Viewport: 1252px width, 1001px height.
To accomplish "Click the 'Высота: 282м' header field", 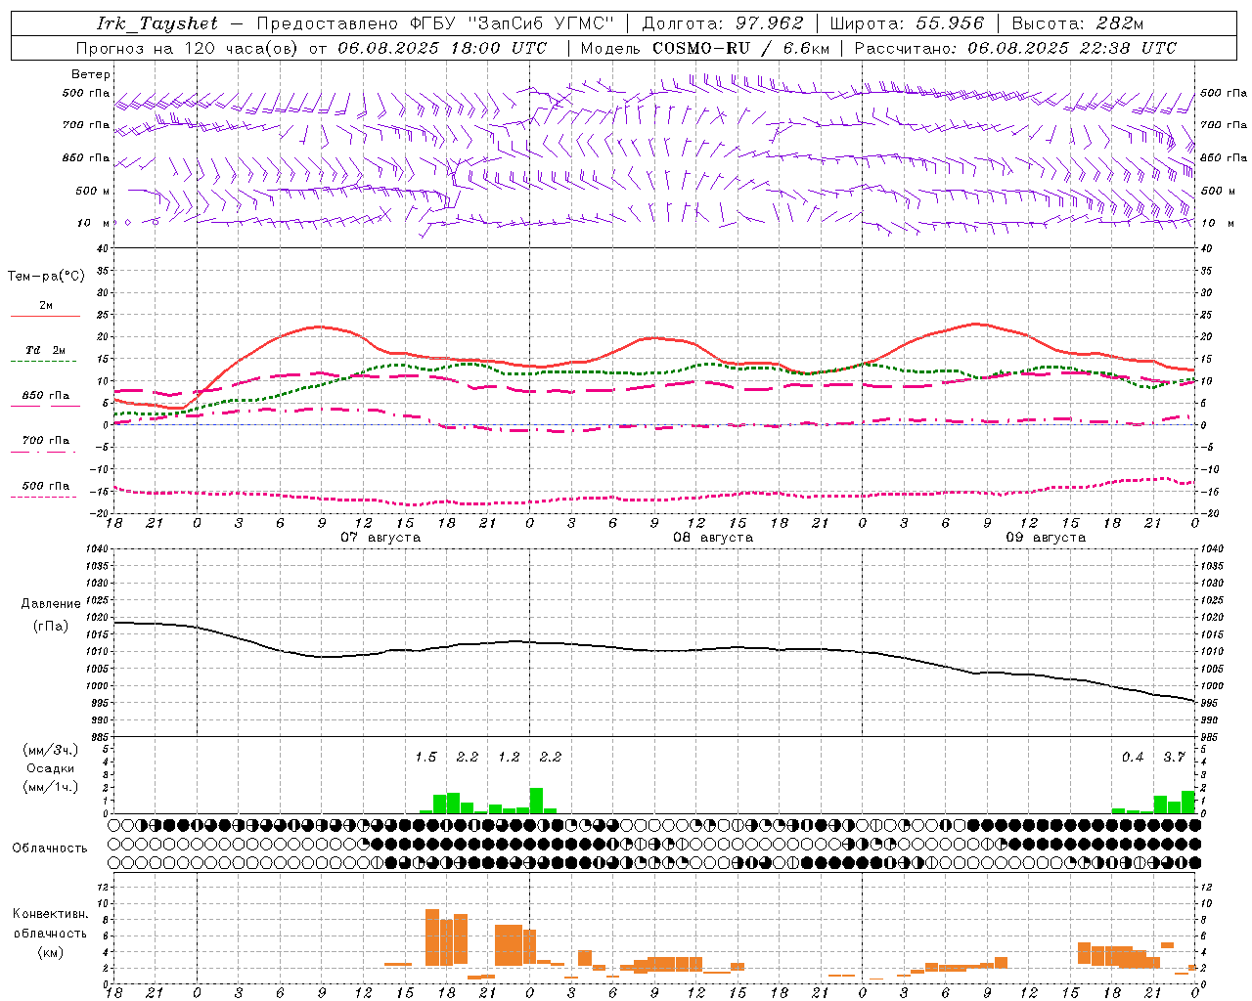I will coord(1077,23).
